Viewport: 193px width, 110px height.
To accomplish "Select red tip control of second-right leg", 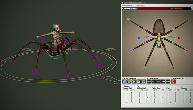I will point(186,50).
